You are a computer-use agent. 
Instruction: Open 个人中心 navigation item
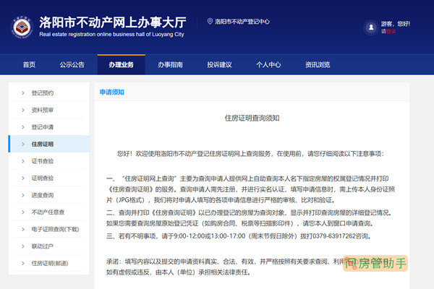(x=268, y=65)
